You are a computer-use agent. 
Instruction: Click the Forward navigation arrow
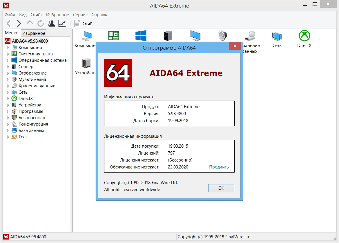click(x=19, y=23)
